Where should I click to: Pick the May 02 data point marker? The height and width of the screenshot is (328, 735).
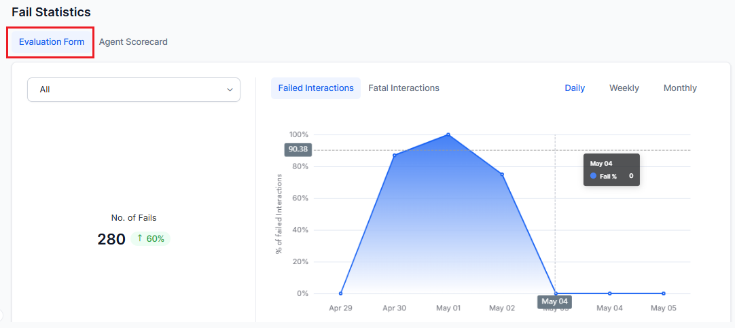(502, 175)
